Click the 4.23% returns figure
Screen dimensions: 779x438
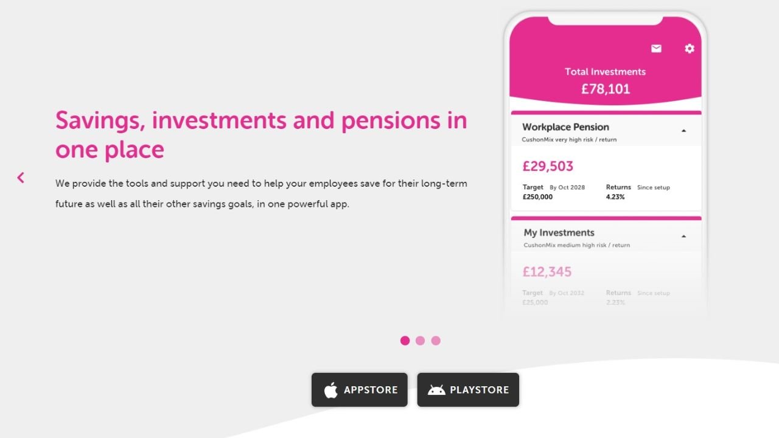(615, 197)
